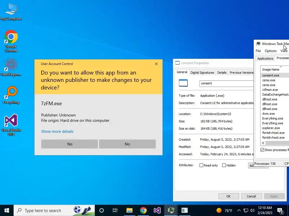Open the Options menu in Task Manager
This screenshot has width=289, height=216.
point(271,51)
